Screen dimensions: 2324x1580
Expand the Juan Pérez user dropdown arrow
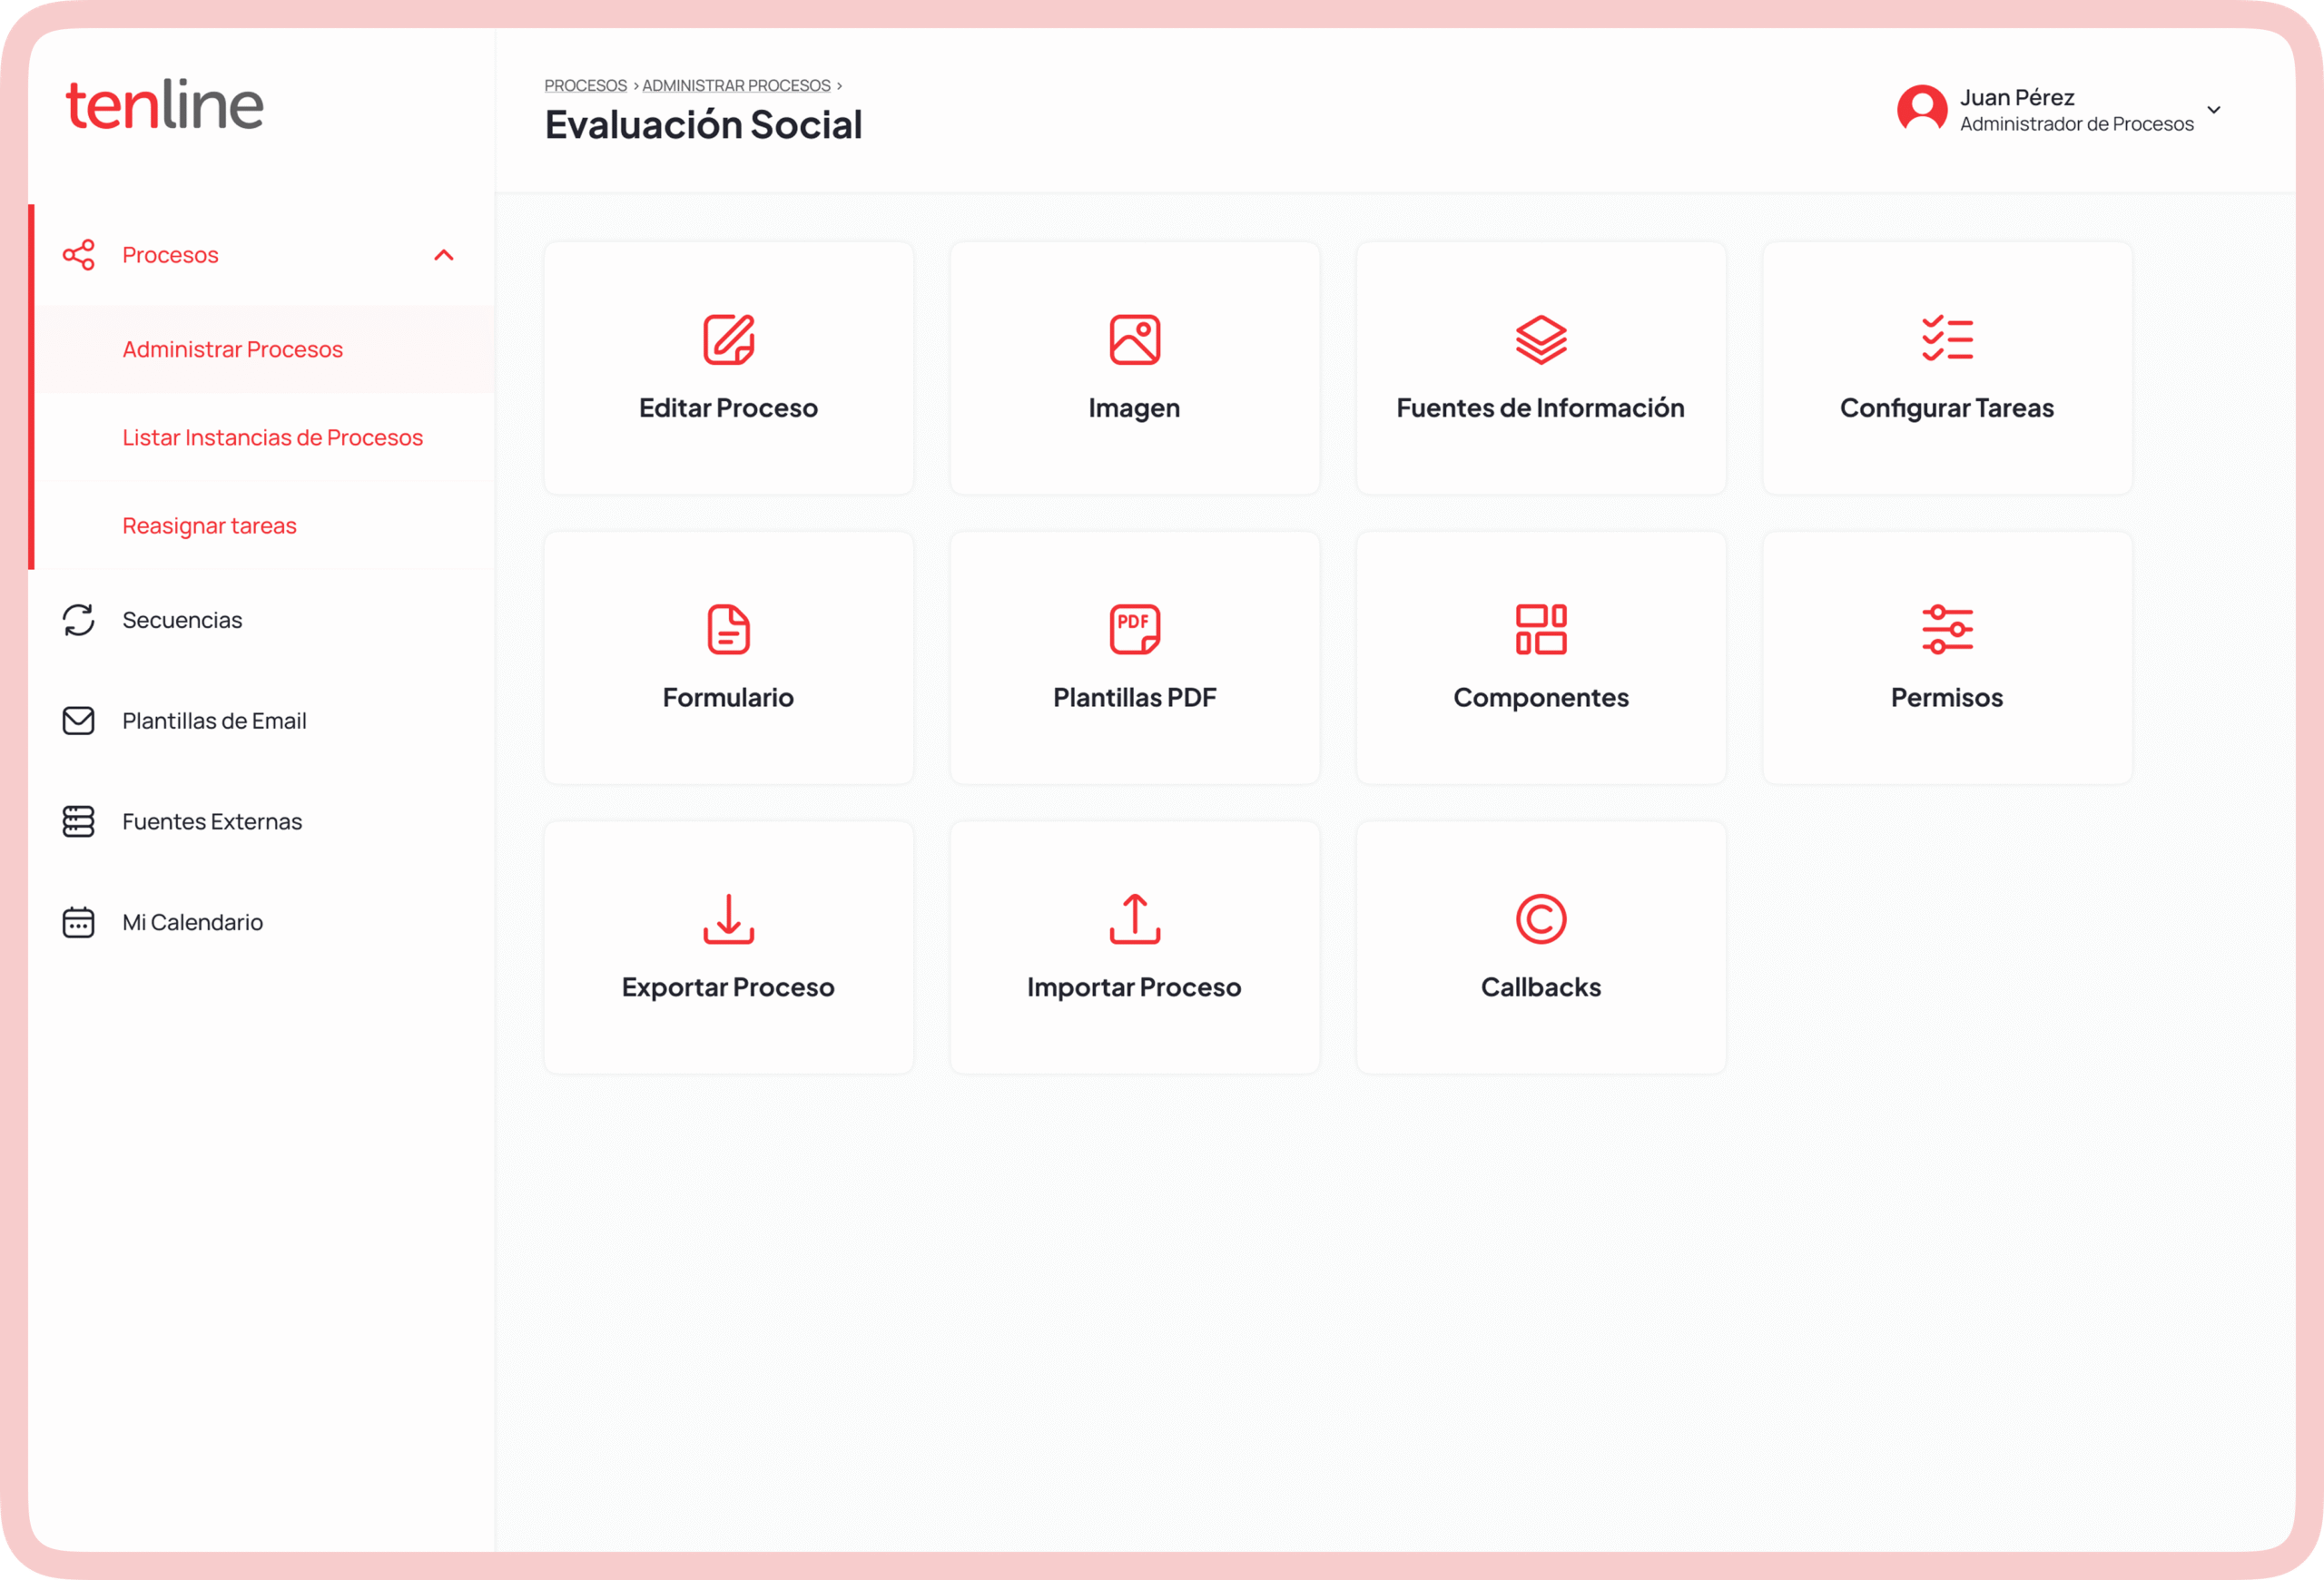pos(2213,110)
